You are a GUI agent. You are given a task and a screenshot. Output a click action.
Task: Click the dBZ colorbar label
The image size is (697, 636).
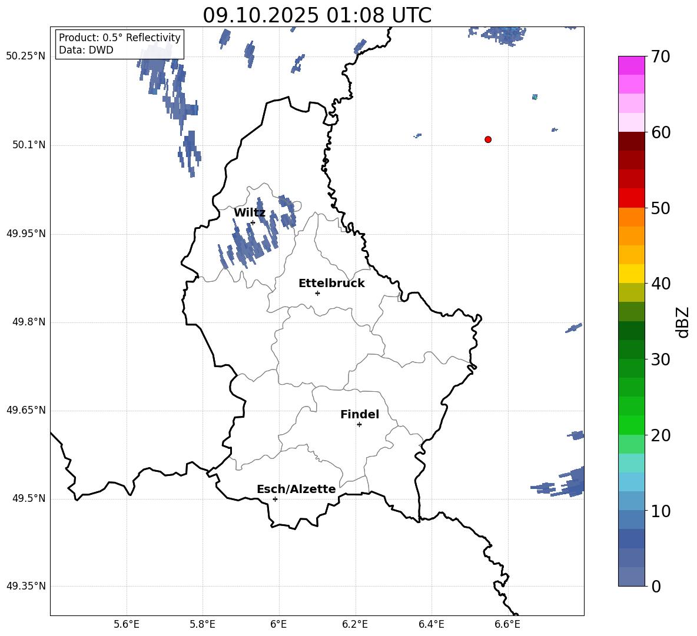click(x=682, y=322)
